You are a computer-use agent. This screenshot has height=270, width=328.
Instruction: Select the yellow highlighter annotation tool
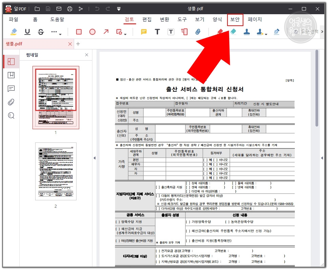tap(14, 31)
